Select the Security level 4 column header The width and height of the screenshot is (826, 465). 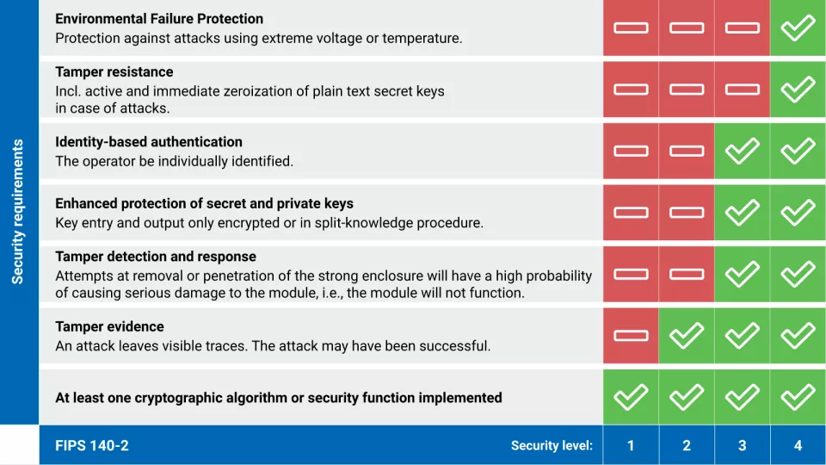pyautogui.click(x=798, y=445)
